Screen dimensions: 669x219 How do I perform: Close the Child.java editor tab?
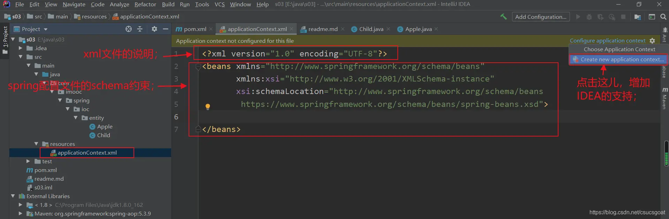(388, 29)
